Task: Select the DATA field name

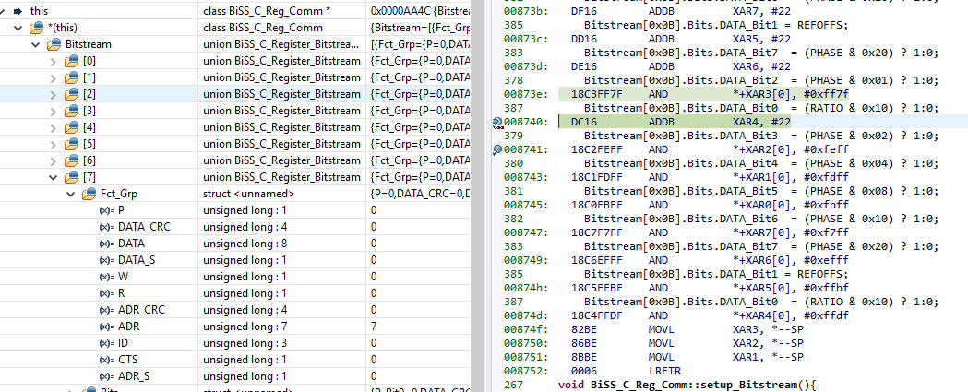Action: coord(131,244)
